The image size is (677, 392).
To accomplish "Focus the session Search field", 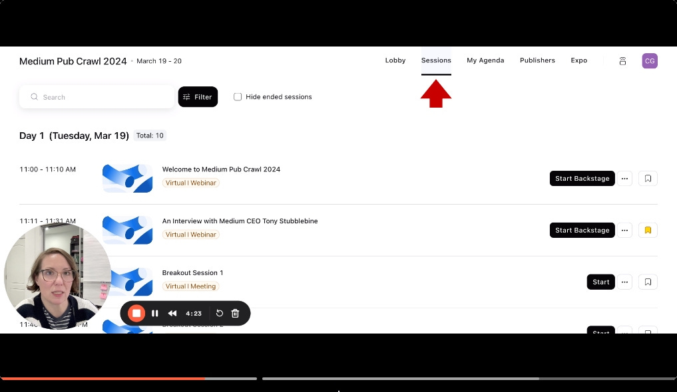I will click(x=97, y=97).
